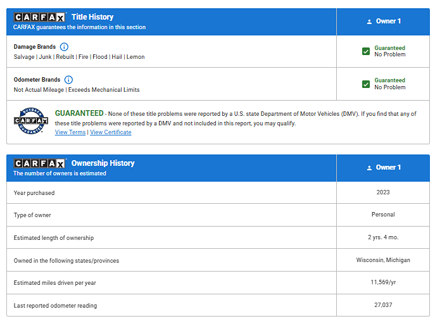The width and height of the screenshot is (435, 326).
Task: Click the Wisconsin, Michigan states value
Action: click(383, 260)
